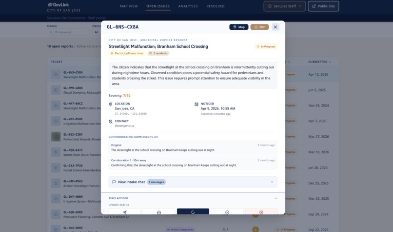Click the 2 residents tag
Screen dimensions: 393x232
tap(158, 53)
